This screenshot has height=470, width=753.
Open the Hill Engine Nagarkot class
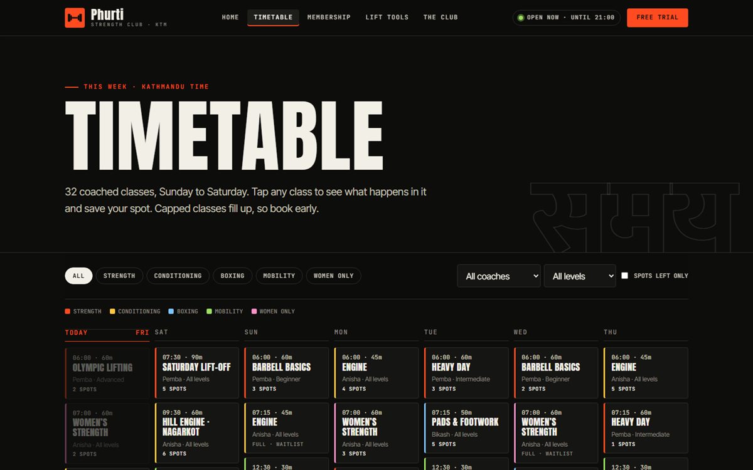point(197,433)
